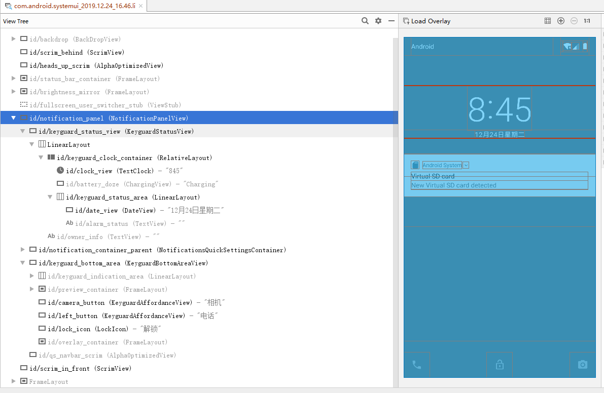Click Android System label in preview
This screenshot has height=393, width=604.
(x=442, y=165)
